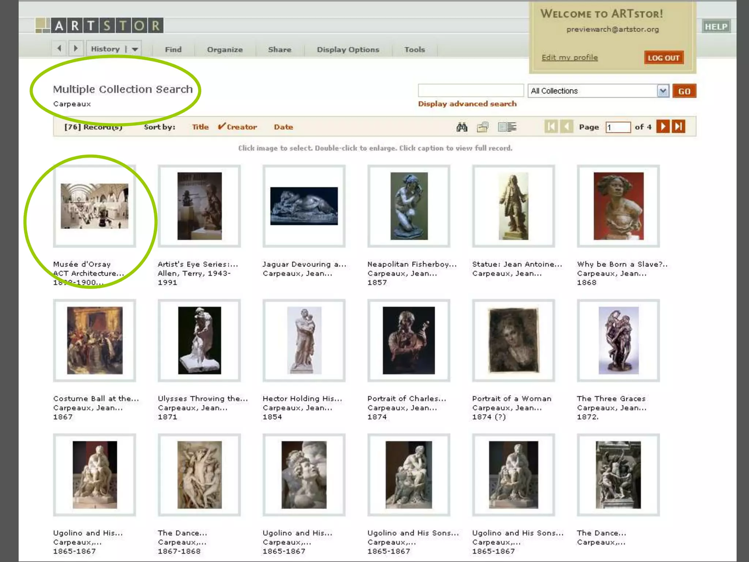749x562 pixels.
Task: Click the grayed first page arrow
Action: [551, 127]
